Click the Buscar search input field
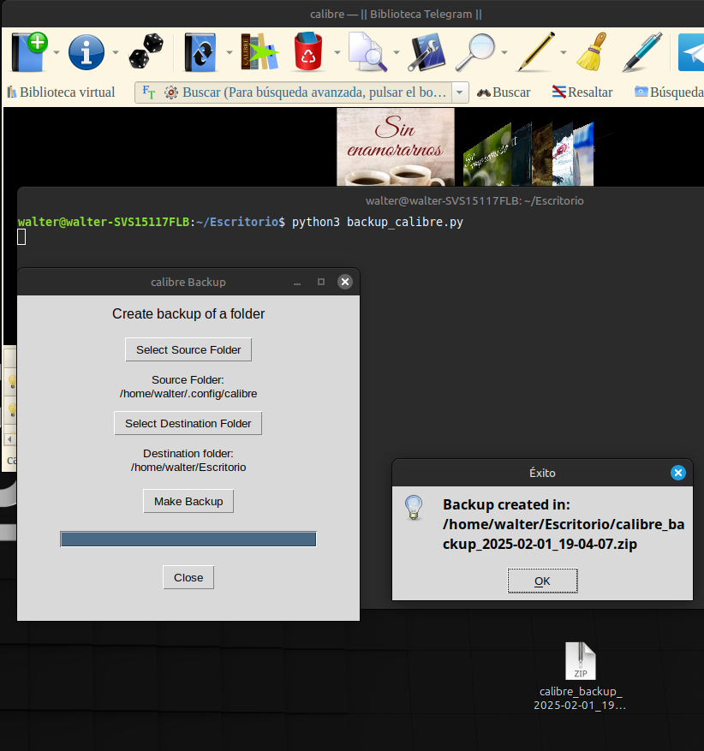704x751 pixels. (314, 92)
